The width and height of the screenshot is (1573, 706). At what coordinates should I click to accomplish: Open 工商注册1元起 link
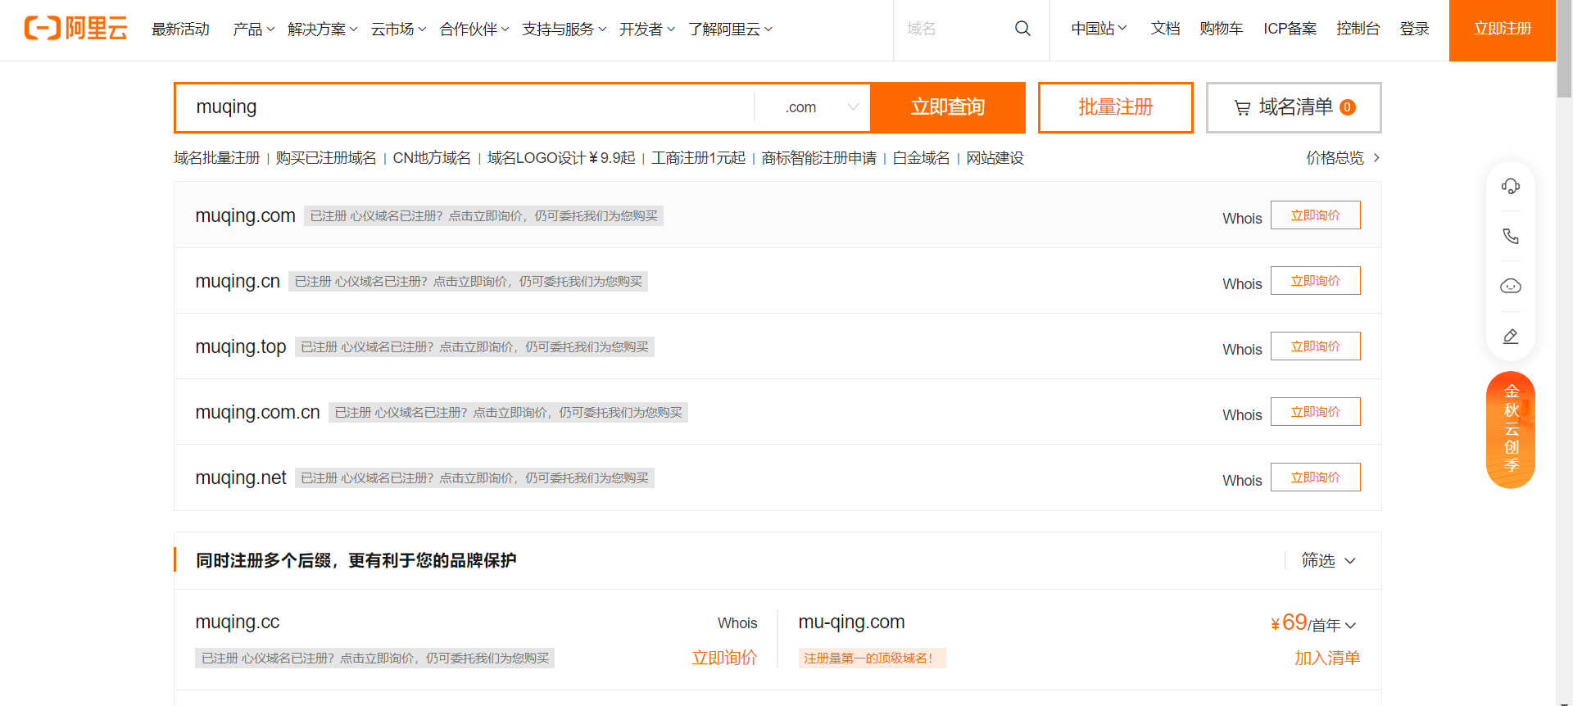pyautogui.click(x=698, y=158)
